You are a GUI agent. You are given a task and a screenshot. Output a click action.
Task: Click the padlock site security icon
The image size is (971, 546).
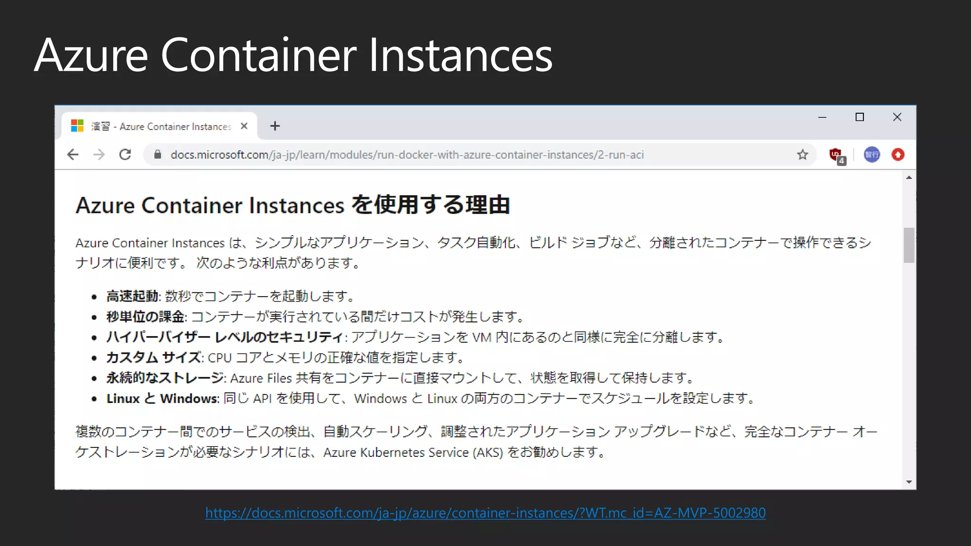(x=158, y=155)
